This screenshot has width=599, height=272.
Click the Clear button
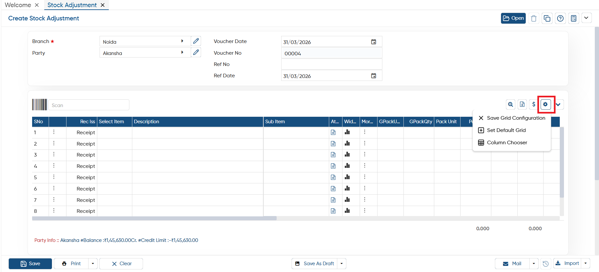pos(121,264)
